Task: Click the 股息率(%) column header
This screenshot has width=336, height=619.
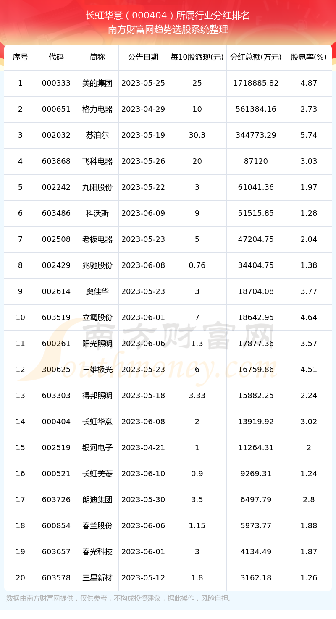Action: [x=309, y=57]
